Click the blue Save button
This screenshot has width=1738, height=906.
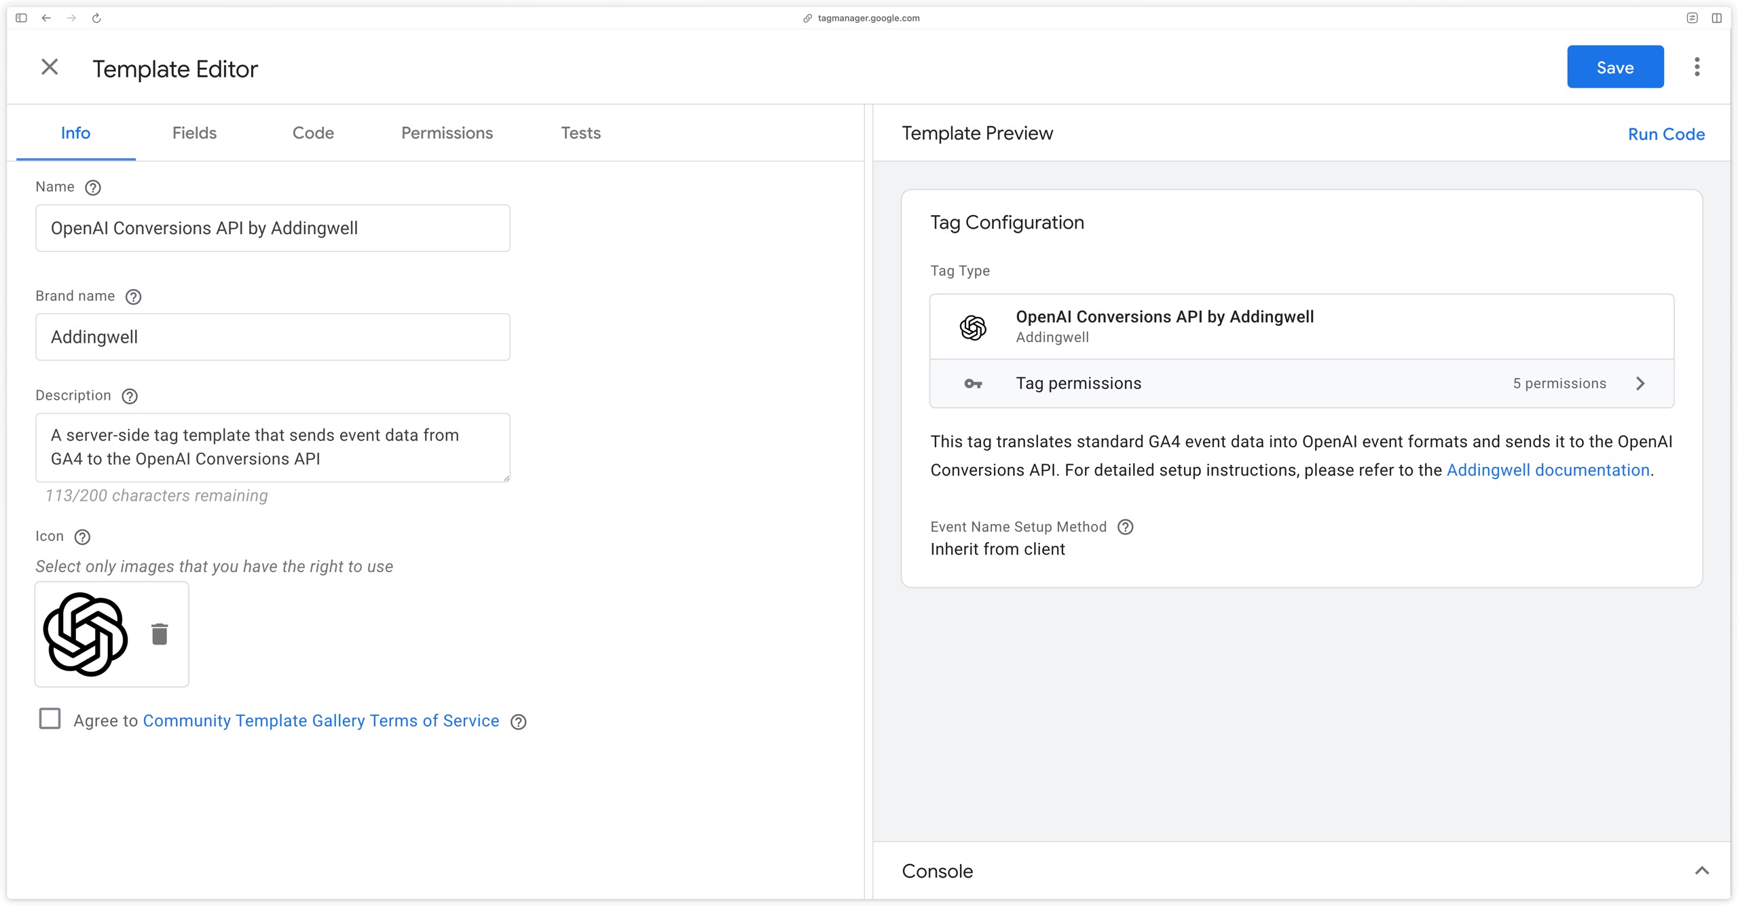tap(1615, 67)
